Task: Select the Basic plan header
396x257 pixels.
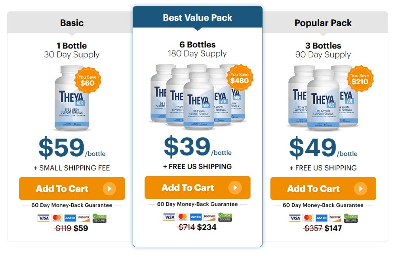Action: tap(72, 23)
